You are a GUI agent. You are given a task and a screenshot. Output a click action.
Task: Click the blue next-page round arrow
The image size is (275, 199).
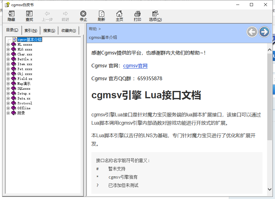(x=264, y=32)
